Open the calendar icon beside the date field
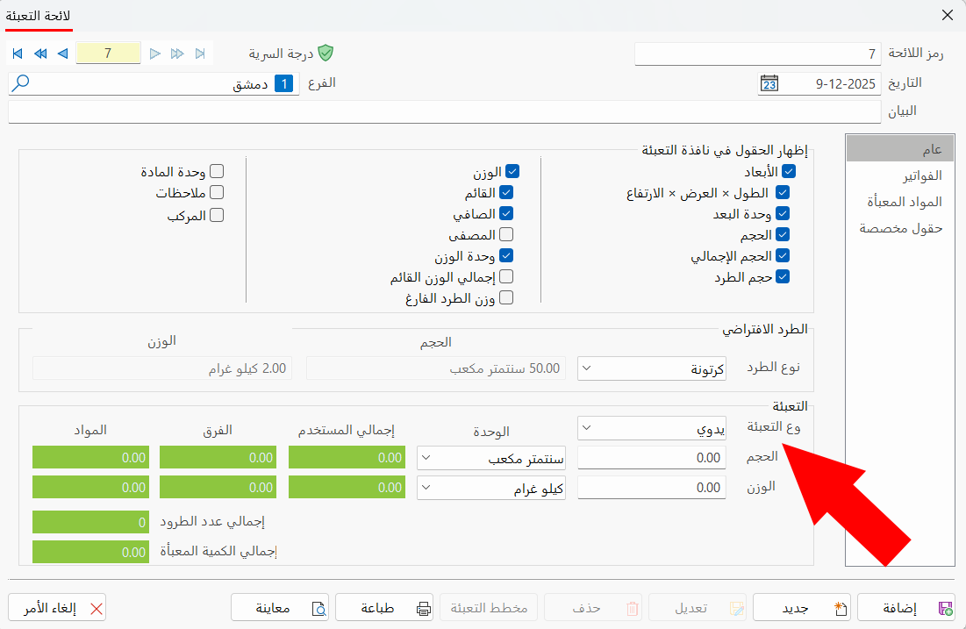Image resolution: width=966 pixels, height=629 pixels. 769,82
